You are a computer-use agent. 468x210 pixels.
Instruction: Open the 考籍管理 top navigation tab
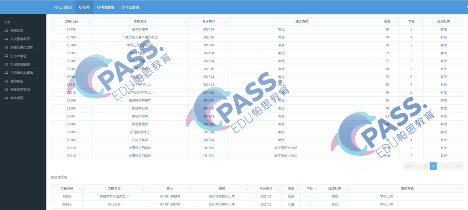tap(105, 7)
